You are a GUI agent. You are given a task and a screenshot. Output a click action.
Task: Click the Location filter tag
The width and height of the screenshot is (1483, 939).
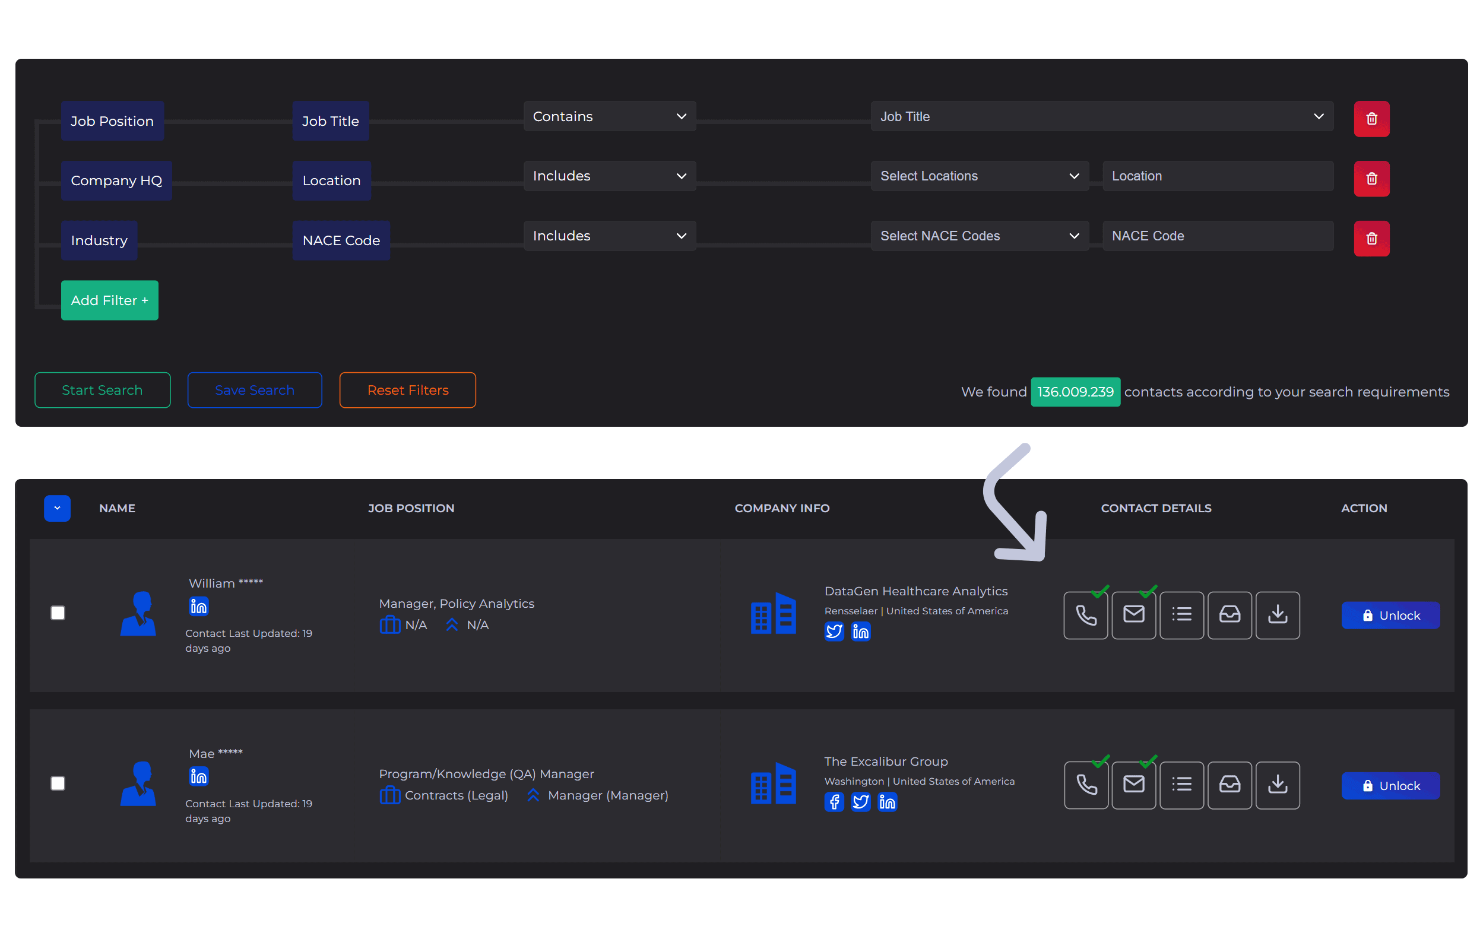tap(331, 180)
